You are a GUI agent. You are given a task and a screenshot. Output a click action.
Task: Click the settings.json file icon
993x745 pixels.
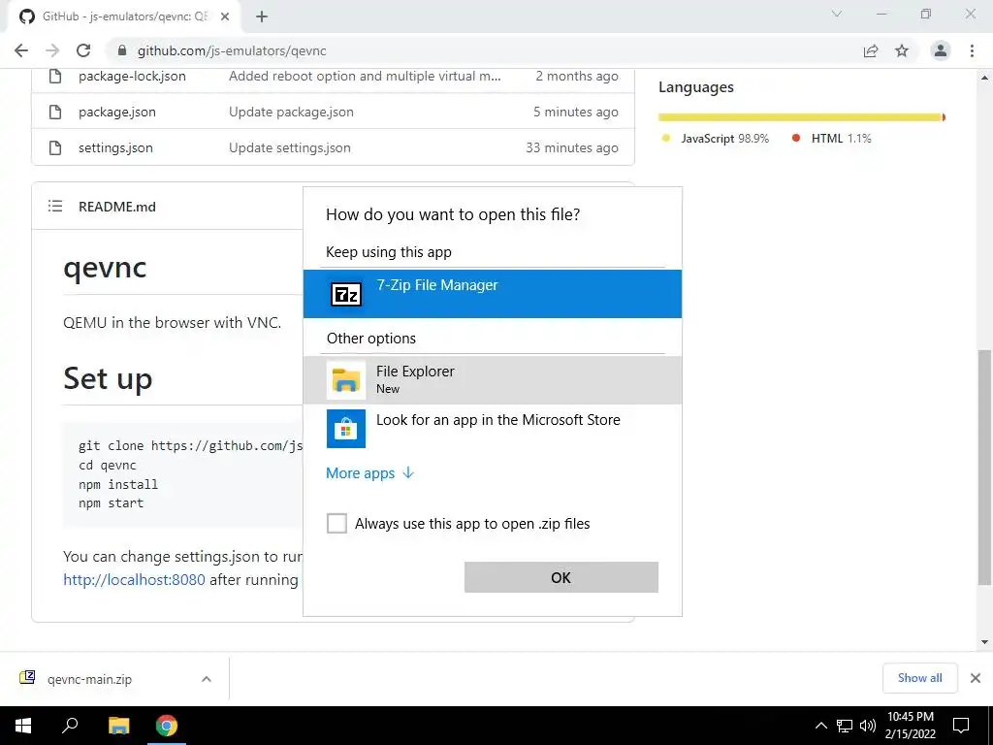pos(55,147)
